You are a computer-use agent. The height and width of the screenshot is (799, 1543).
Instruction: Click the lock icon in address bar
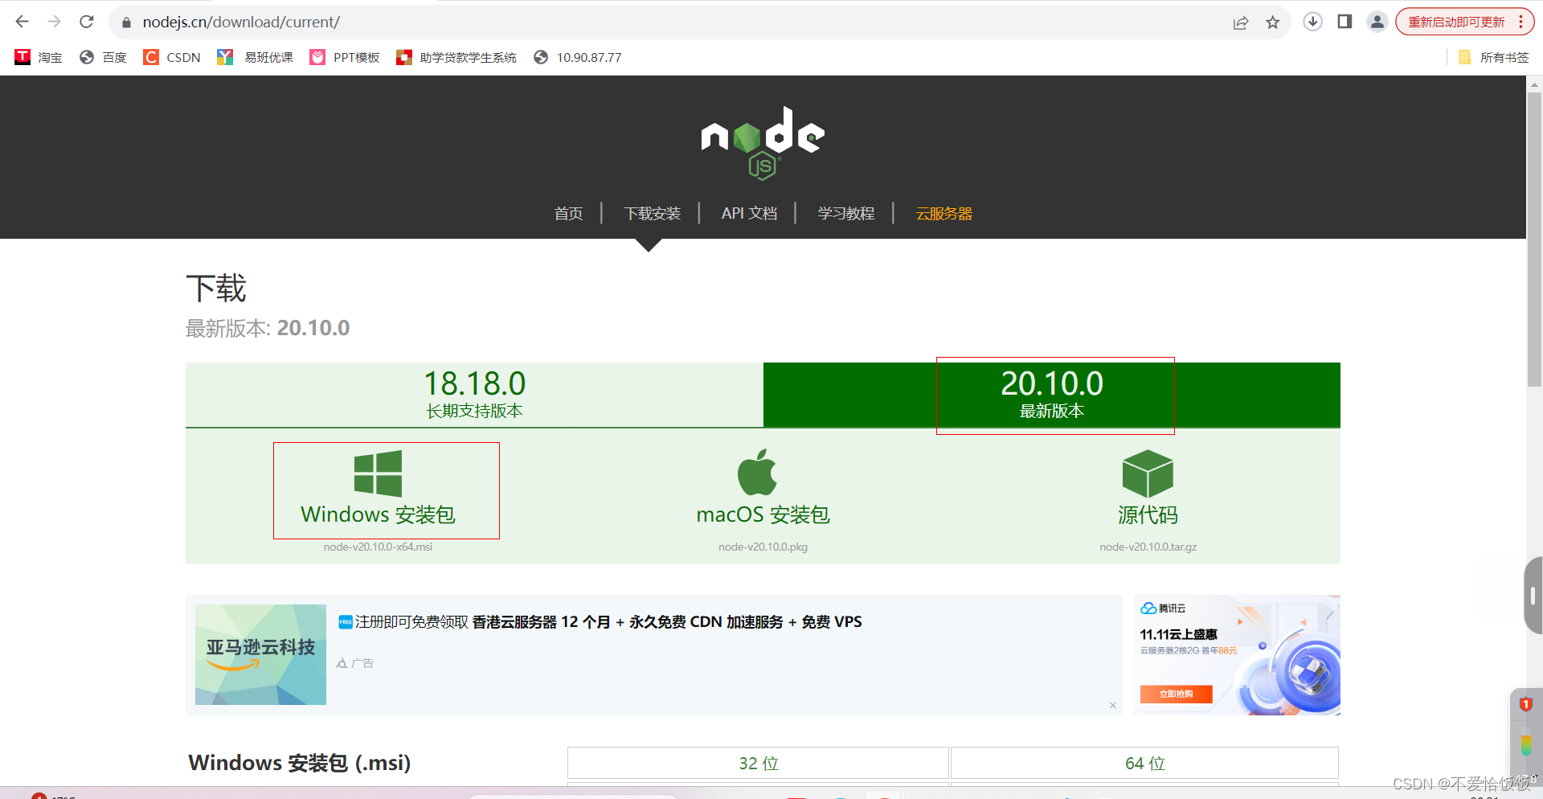click(125, 23)
